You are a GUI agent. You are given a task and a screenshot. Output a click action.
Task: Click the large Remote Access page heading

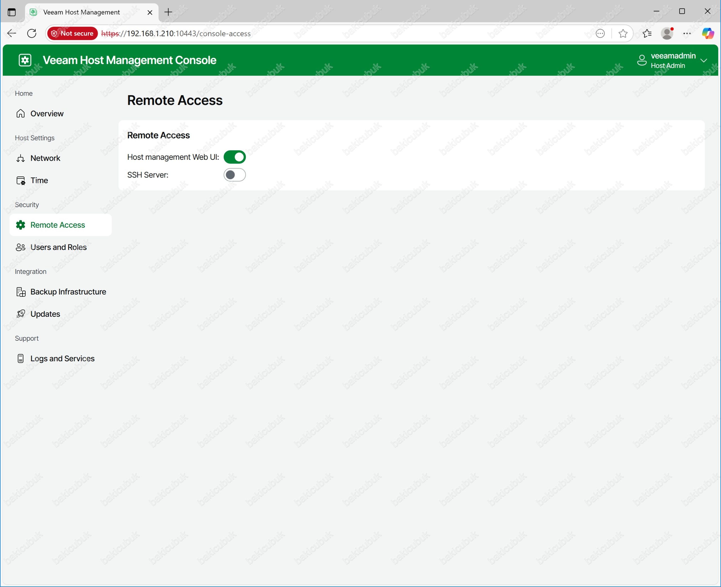click(175, 100)
